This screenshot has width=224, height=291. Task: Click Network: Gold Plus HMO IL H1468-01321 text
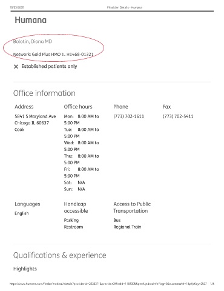pyautogui.click(x=53, y=54)
